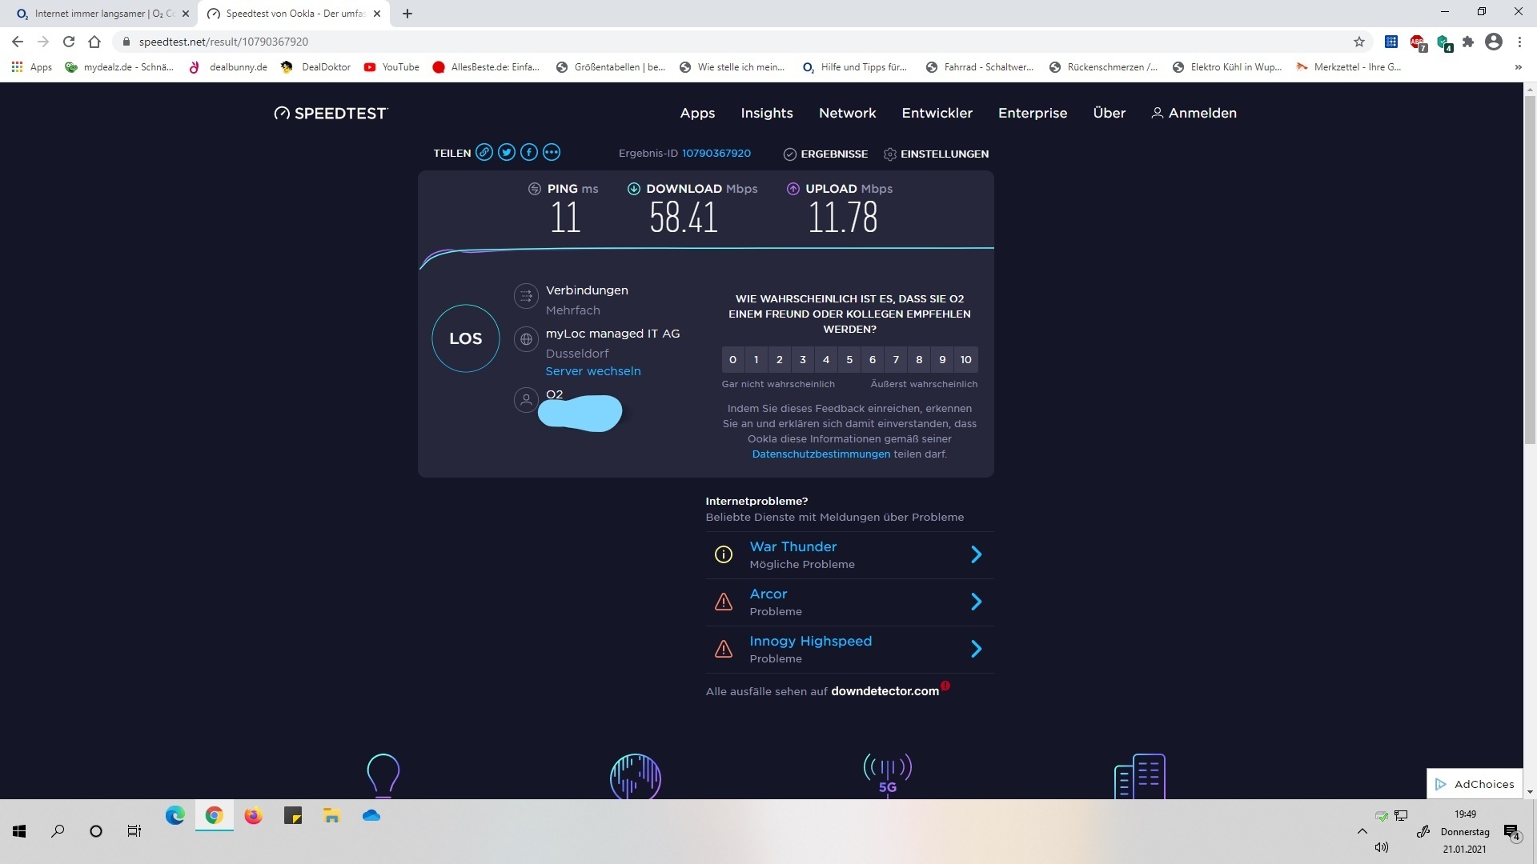The height and width of the screenshot is (864, 1537).
Task: Open EINSTELLUNGEN gear settings
Action: pos(936,154)
